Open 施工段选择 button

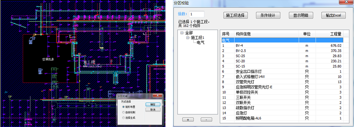point(235,15)
